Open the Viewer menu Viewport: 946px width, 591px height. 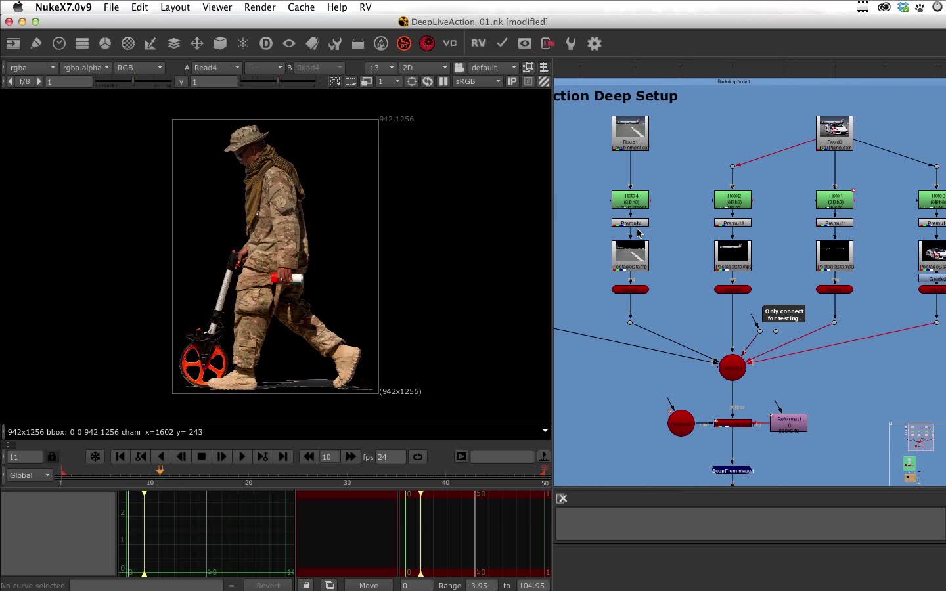pos(217,7)
